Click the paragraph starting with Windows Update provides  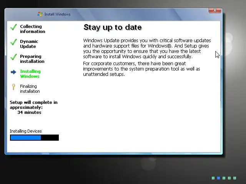pyautogui.click(x=147, y=49)
